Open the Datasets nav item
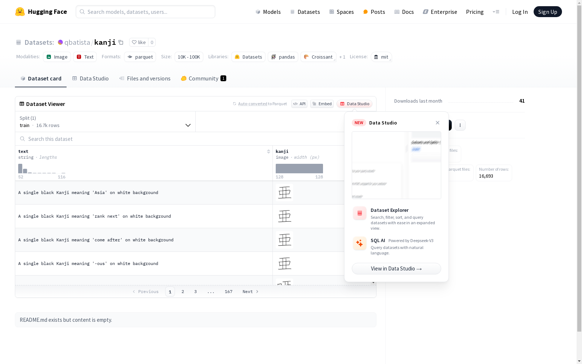This screenshot has width=582, height=364. pos(305,12)
